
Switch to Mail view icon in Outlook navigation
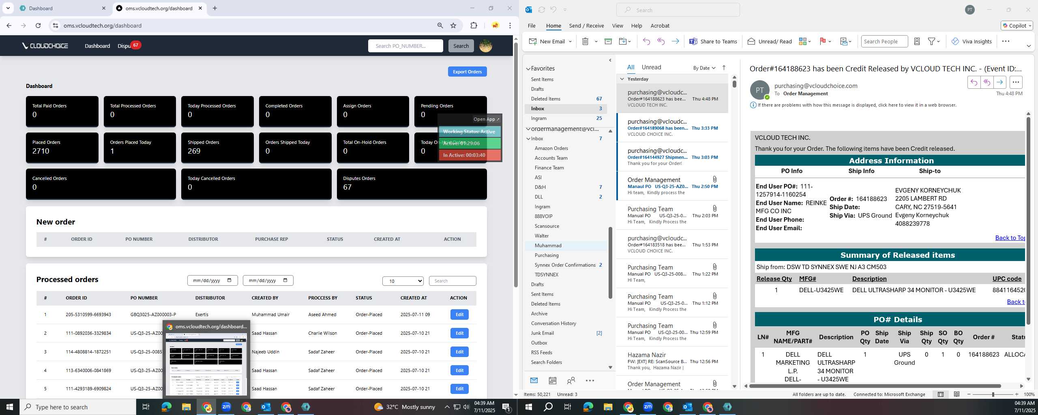coord(534,381)
